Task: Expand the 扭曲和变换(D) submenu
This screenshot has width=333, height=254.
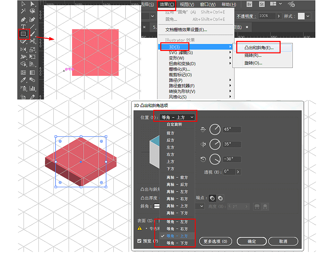Action: (196, 63)
